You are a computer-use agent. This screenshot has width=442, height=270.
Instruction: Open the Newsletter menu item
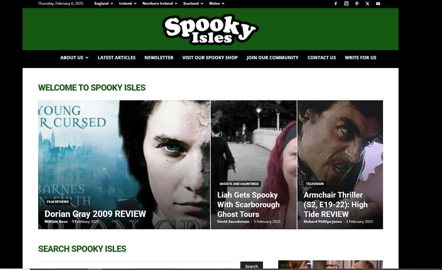pos(159,58)
